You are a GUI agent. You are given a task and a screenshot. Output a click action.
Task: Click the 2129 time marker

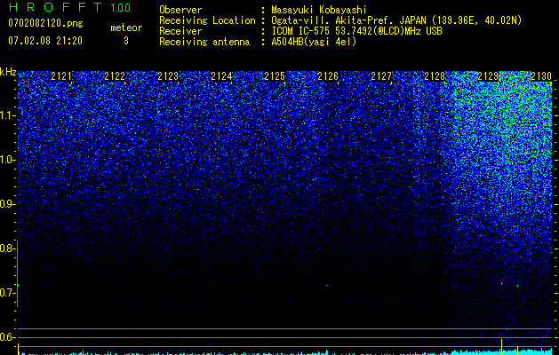click(x=488, y=76)
